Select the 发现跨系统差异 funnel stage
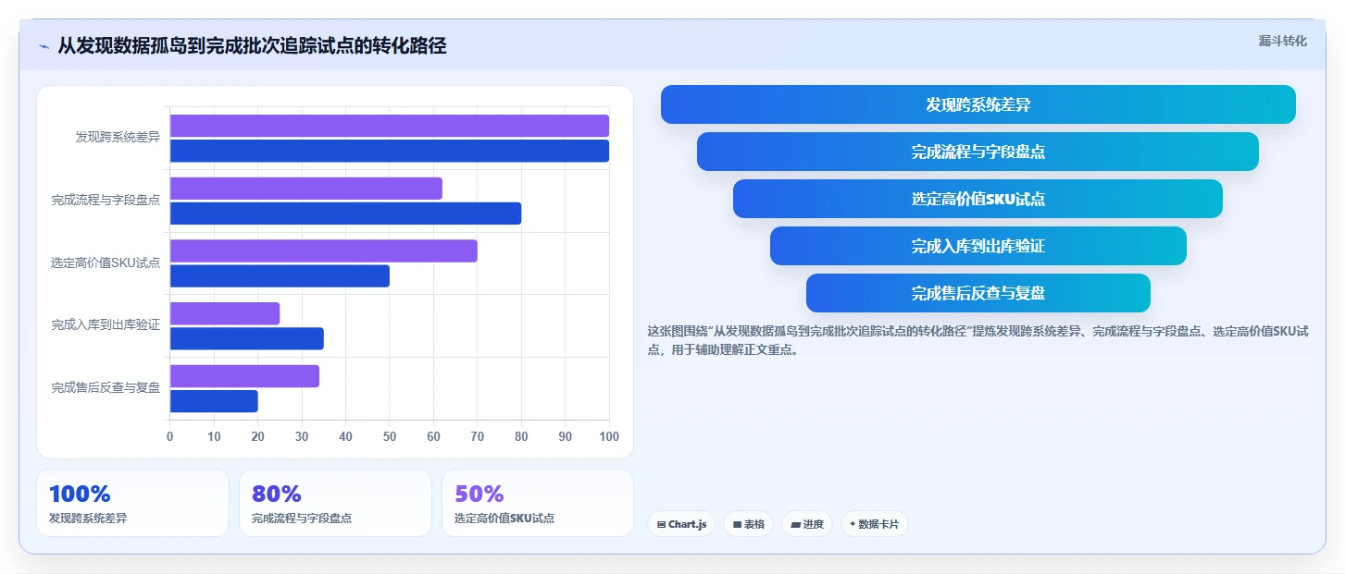1345x574 pixels. pyautogui.click(x=978, y=104)
